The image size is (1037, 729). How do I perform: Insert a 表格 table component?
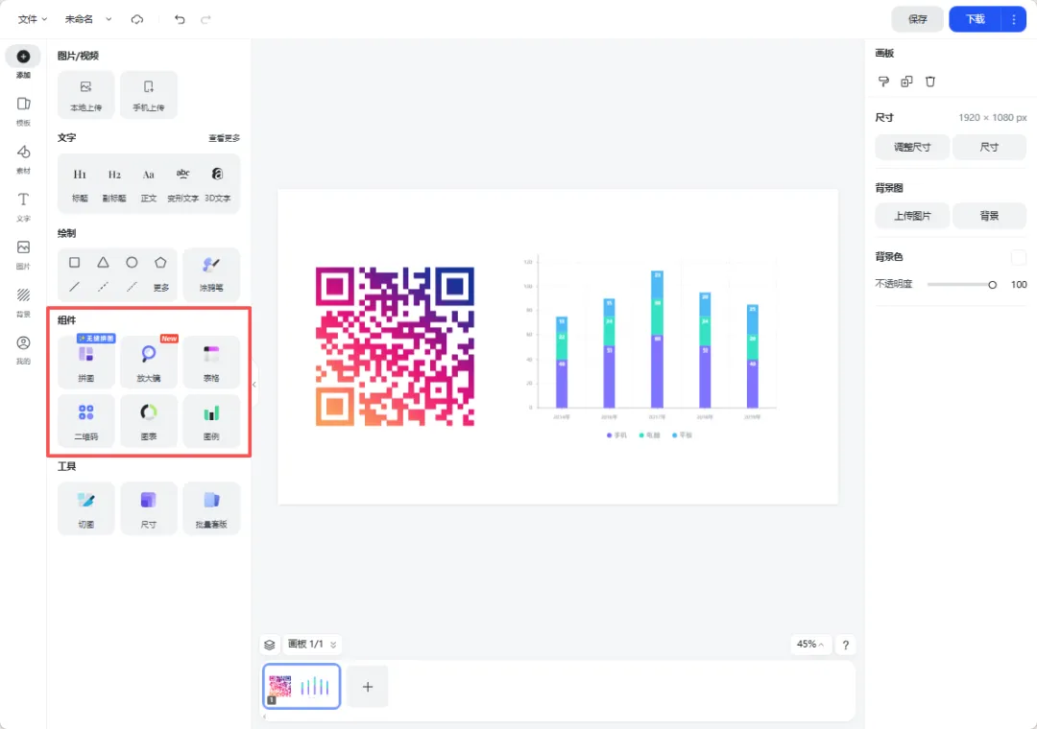(x=211, y=362)
